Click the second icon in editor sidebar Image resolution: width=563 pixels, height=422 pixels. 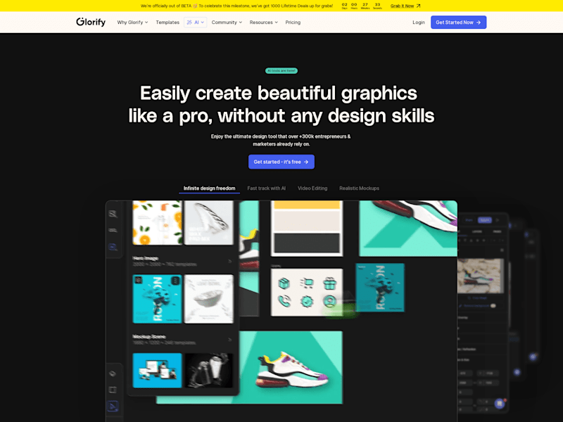pyautogui.click(x=113, y=231)
